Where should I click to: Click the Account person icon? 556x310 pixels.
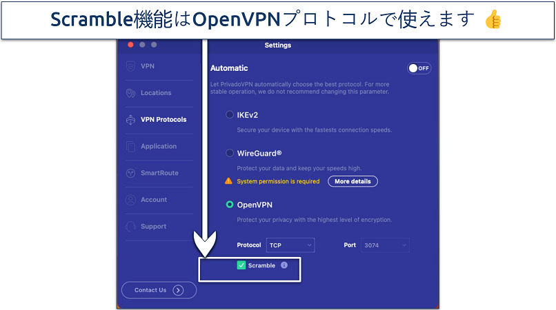click(x=130, y=200)
